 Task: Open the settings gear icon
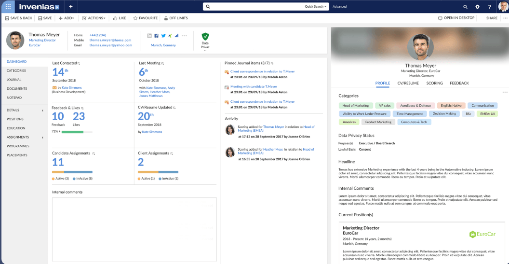[477, 7]
